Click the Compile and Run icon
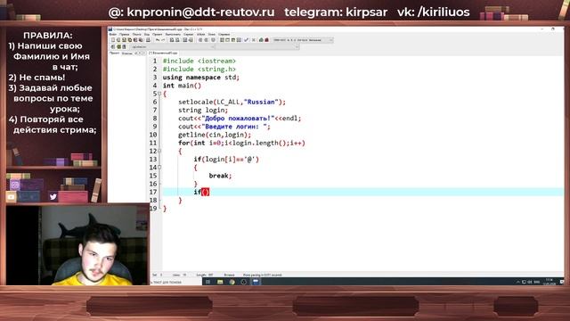Image resolution: width=570 pixels, height=321 pixels. [233, 40]
